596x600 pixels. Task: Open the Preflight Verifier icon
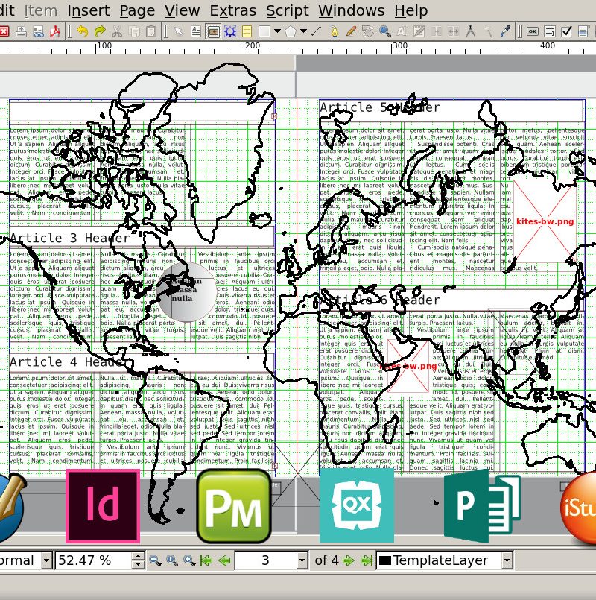pyautogui.click(x=38, y=31)
